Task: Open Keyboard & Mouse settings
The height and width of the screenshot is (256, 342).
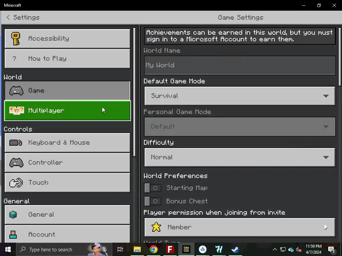Action: click(67, 143)
